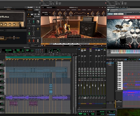Switch to the MODEL tab in MODO BASS

[58, 10]
